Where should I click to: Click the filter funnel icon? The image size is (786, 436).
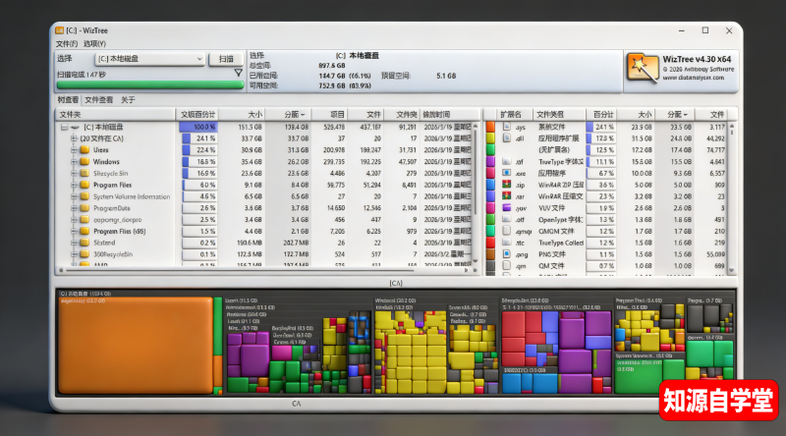click(238, 74)
